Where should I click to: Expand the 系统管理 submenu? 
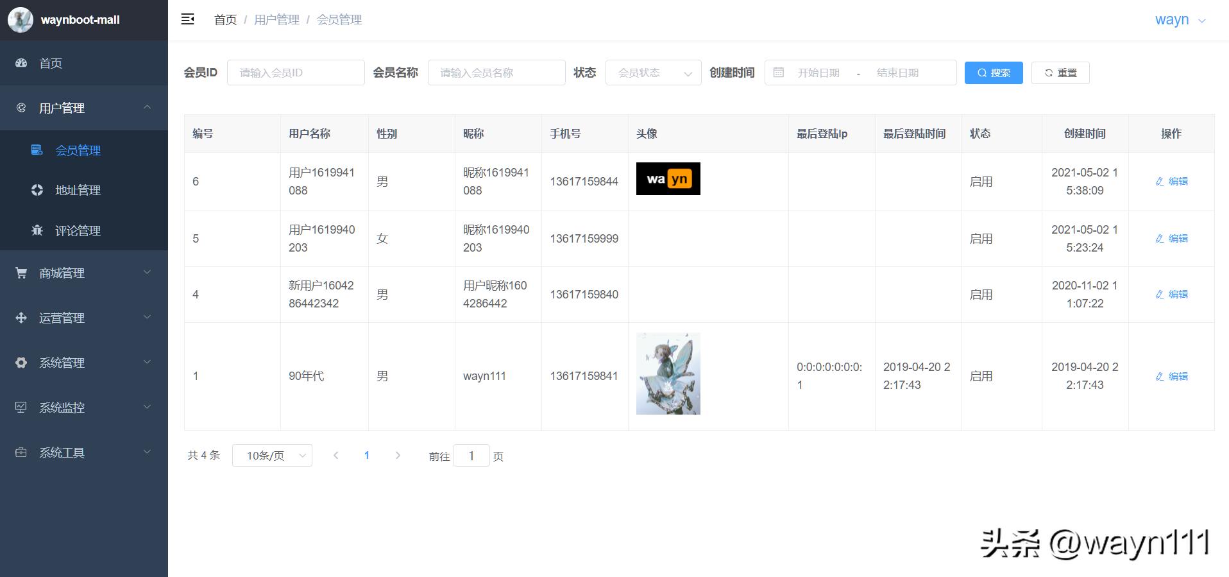(x=148, y=362)
